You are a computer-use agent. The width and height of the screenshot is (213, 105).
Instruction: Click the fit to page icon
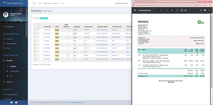pos(182,10)
